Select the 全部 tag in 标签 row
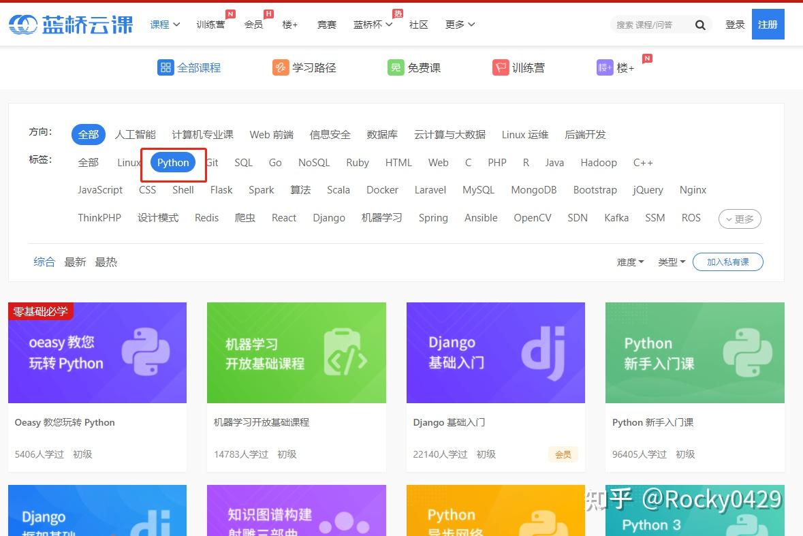Viewport: 803px width, 536px height. point(88,163)
